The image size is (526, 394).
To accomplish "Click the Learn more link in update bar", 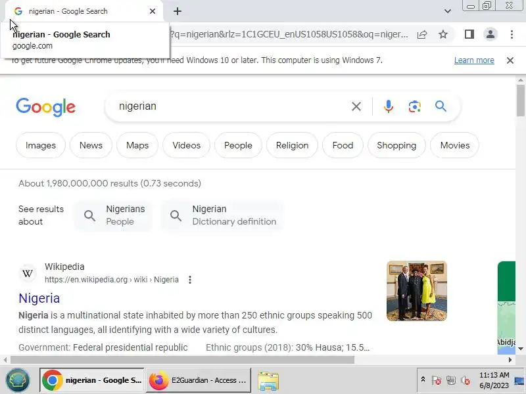I will (x=474, y=60).
